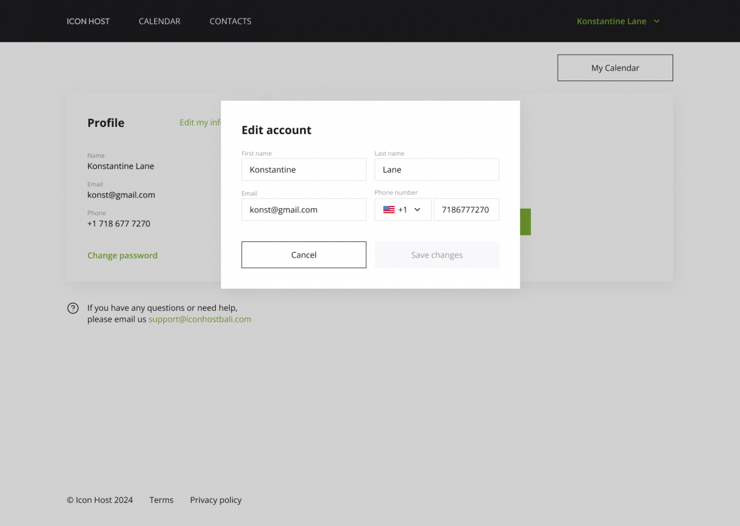Open the Privacy policy footer link
This screenshot has width=740, height=526.
216,500
